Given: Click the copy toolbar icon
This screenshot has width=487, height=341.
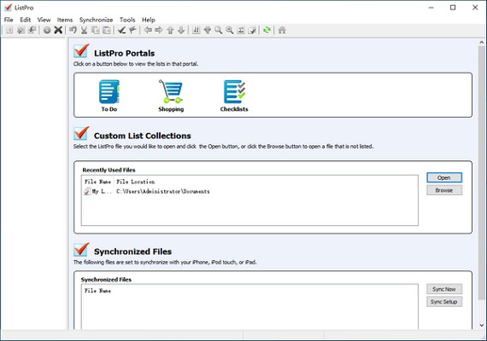Looking at the screenshot, I should (x=96, y=30).
